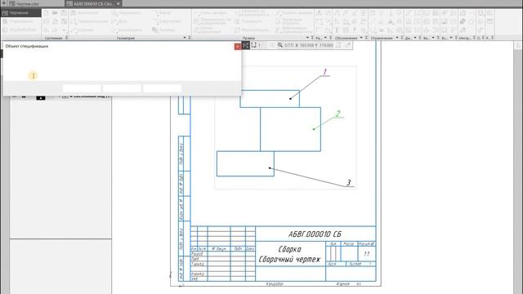
Task: Close the АБВГ.000010 СБ tab
Action: [118, 3]
